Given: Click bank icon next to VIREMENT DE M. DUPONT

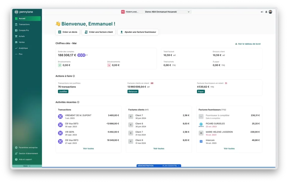Looking at the screenshot, I should [x=60, y=117].
